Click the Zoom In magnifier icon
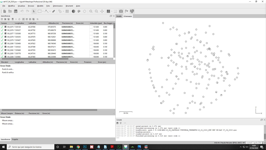 click(91, 11)
